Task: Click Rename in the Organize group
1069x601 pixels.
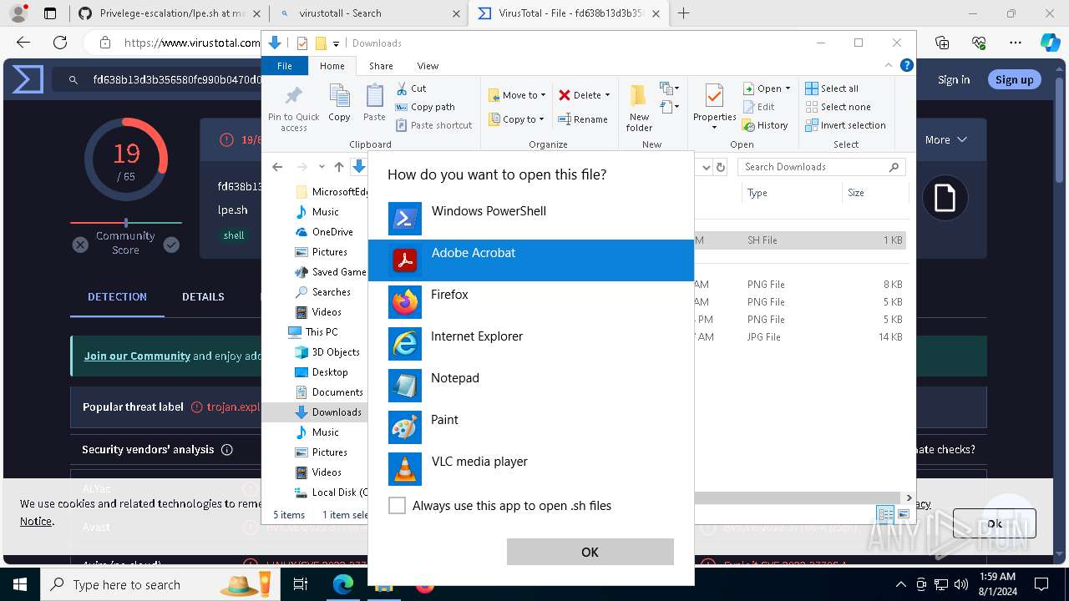Action: point(583,119)
